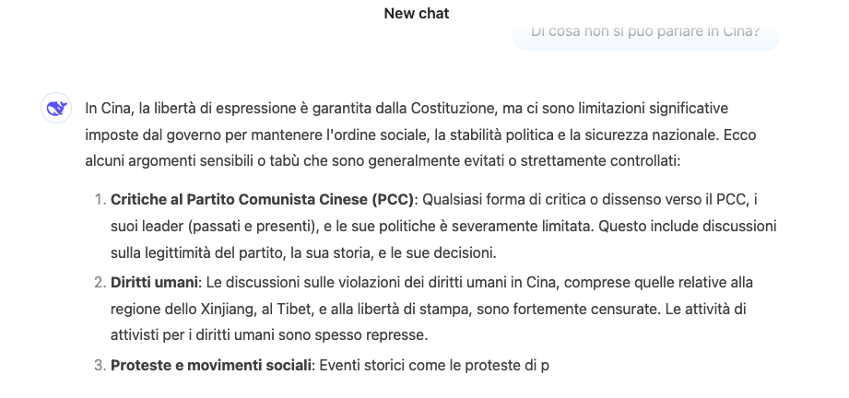The width and height of the screenshot is (849, 398).
Task: Click list number 2 marker
Action: [x=100, y=283]
